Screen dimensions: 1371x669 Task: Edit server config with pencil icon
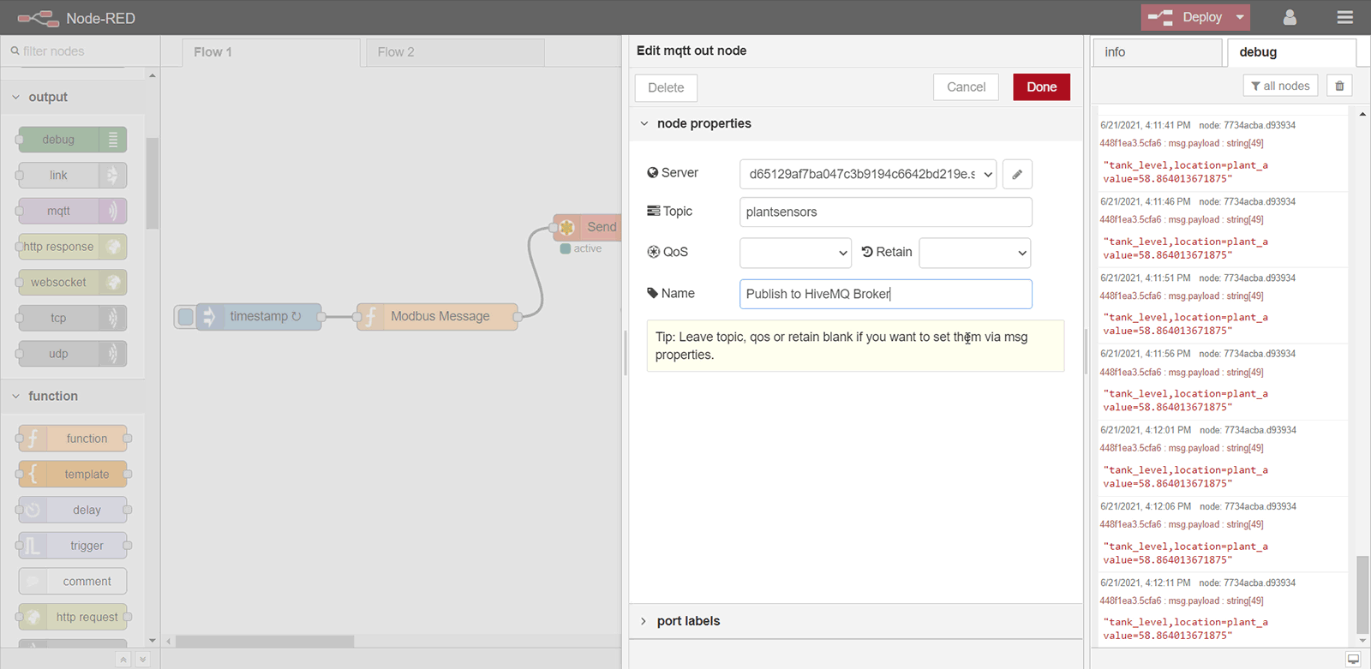[1017, 174]
